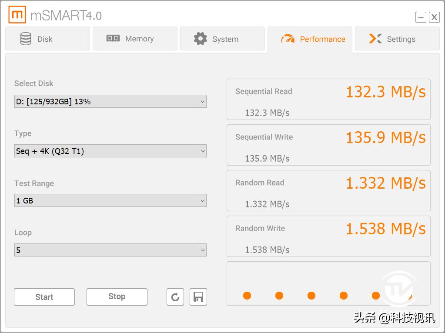Click the Settings tab tools icon
445x333 pixels.
pyautogui.click(x=375, y=39)
